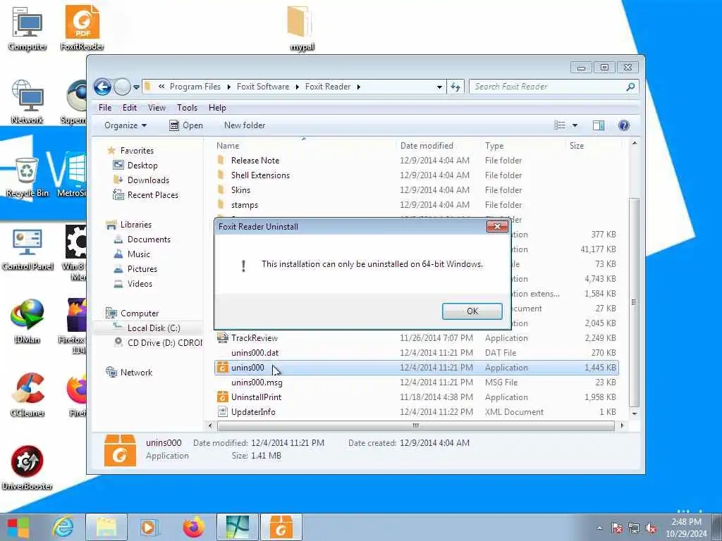Screen dimensions: 722x541
Task: Select Downloads in the navigation pane
Action: click(148, 180)
